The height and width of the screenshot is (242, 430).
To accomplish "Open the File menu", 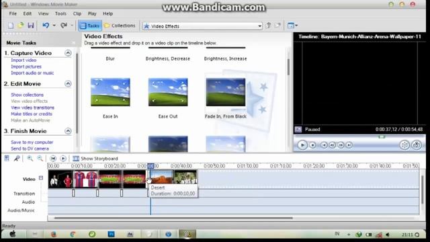I will pyautogui.click(x=13, y=13).
